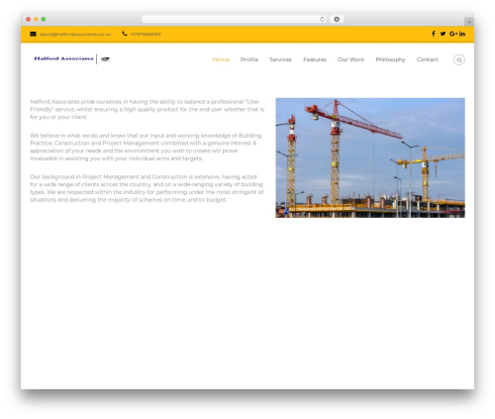The width and height of the screenshot is (495, 419).
Task: Open the Contact menu item
Action: (x=427, y=59)
